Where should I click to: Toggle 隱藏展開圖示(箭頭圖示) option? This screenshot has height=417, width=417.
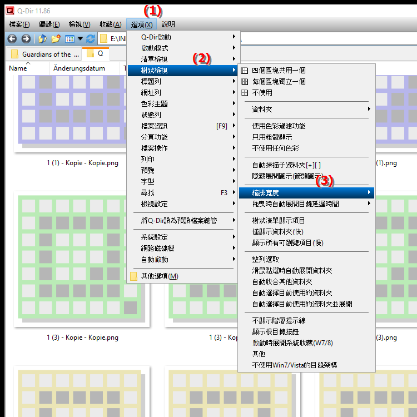[306, 176]
